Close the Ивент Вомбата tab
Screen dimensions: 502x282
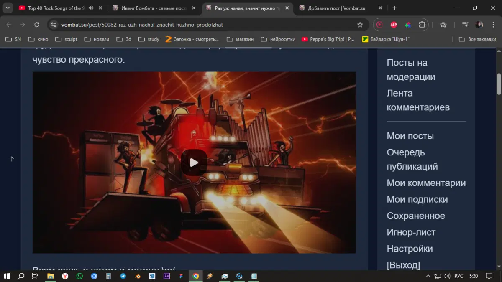(193, 8)
